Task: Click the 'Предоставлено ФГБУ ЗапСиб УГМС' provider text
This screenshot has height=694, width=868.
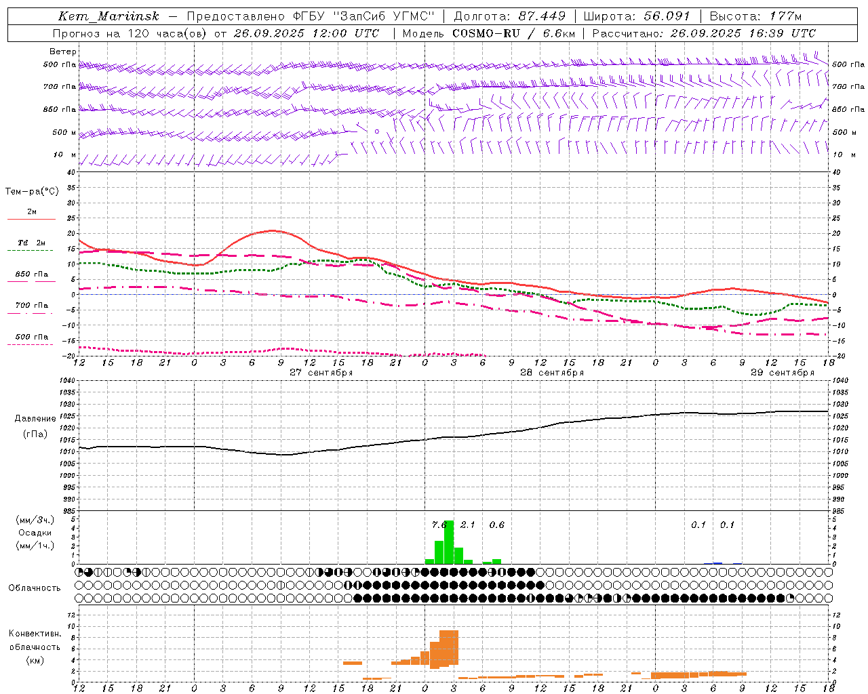Action: coord(310,16)
